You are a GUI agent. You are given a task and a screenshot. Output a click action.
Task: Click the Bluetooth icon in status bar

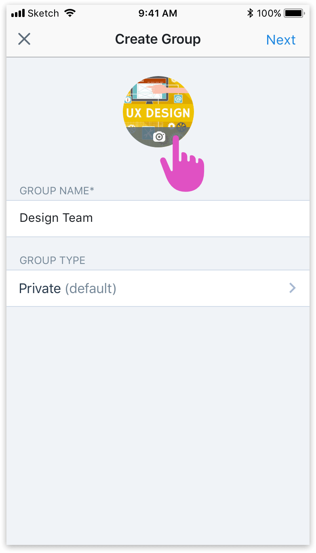(x=250, y=13)
